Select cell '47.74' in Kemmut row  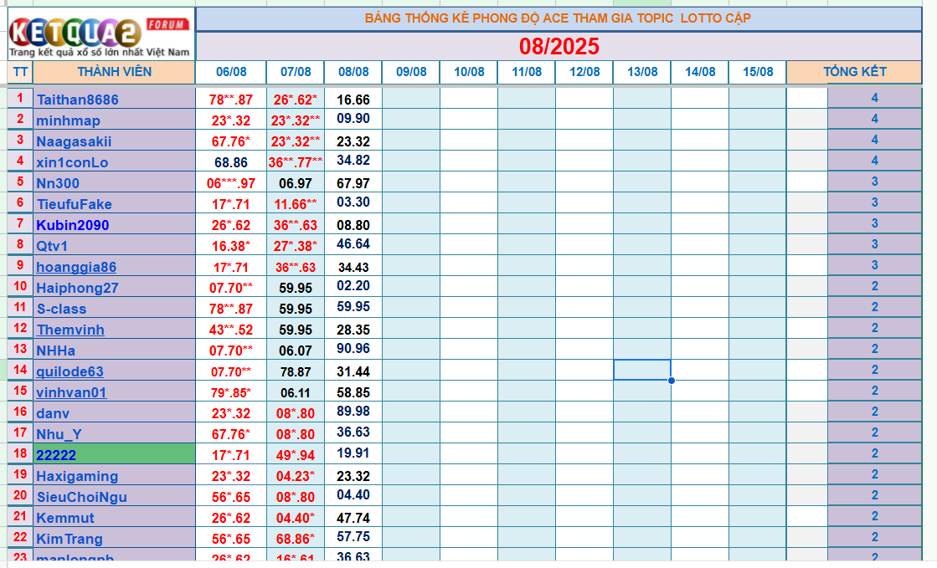click(x=353, y=517)
